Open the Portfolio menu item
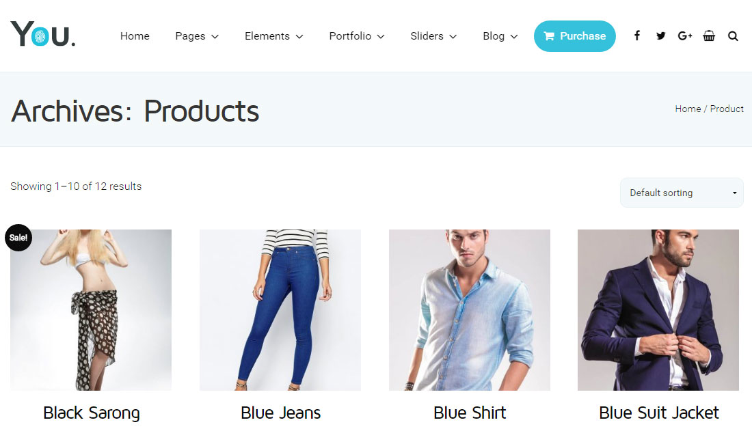 pyautogui.click(x=356, y=36)
